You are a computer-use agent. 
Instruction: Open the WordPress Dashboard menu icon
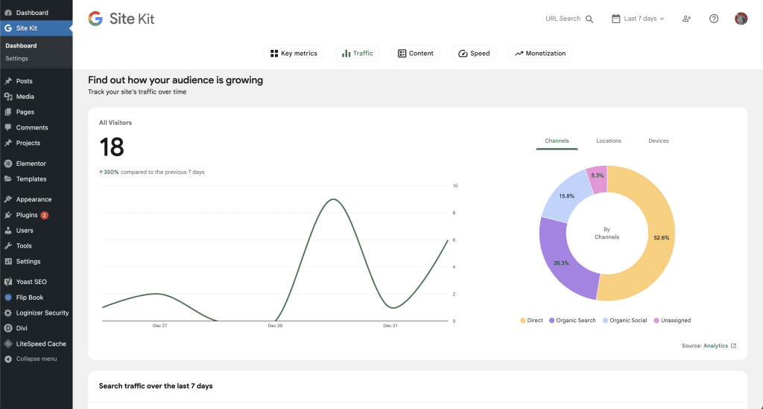point(8,13)
